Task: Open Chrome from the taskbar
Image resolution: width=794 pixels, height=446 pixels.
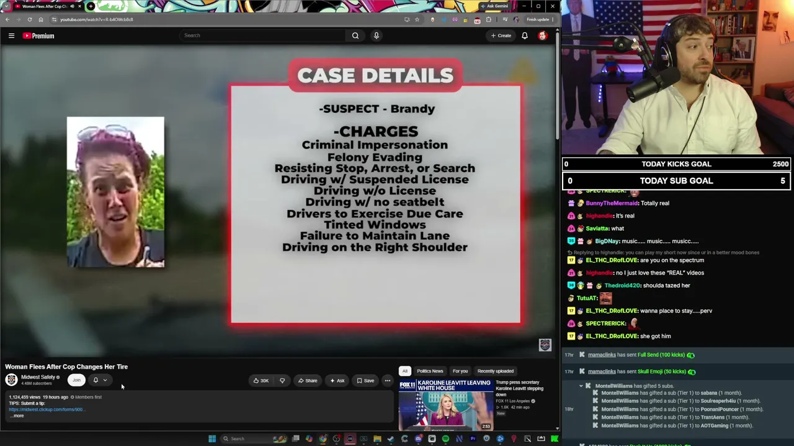Action: pos(323,439)
